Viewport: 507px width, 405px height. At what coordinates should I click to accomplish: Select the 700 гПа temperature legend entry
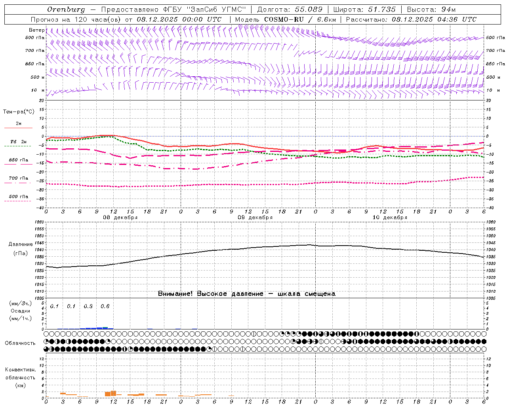pyautogui.click(x=18, y=179)
